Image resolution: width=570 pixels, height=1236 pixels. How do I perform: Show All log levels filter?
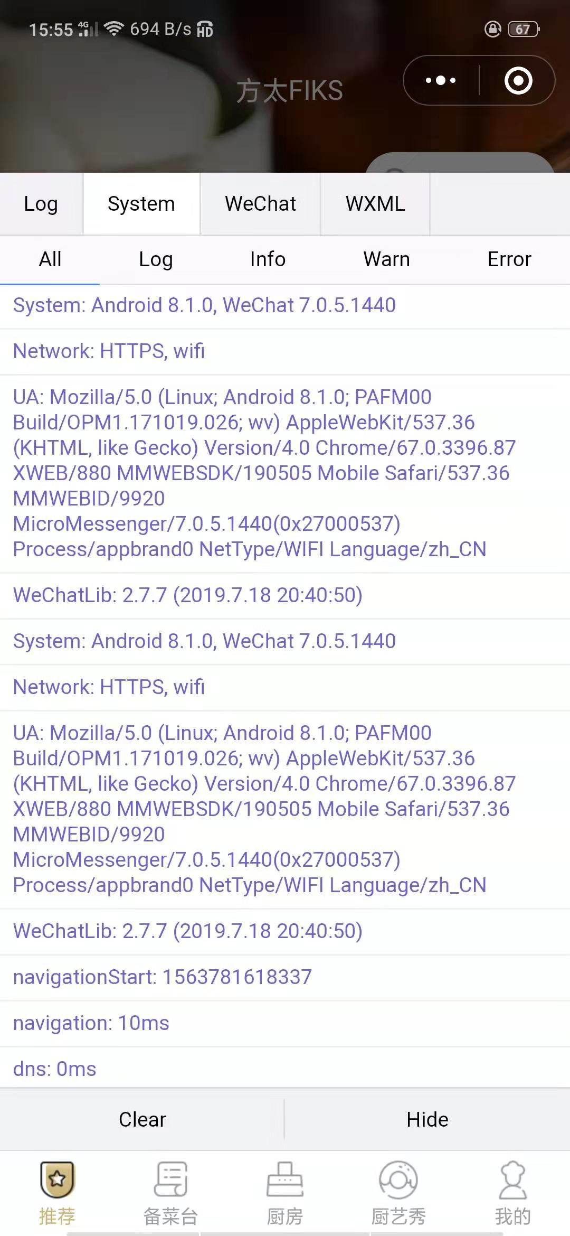point(50,259)
